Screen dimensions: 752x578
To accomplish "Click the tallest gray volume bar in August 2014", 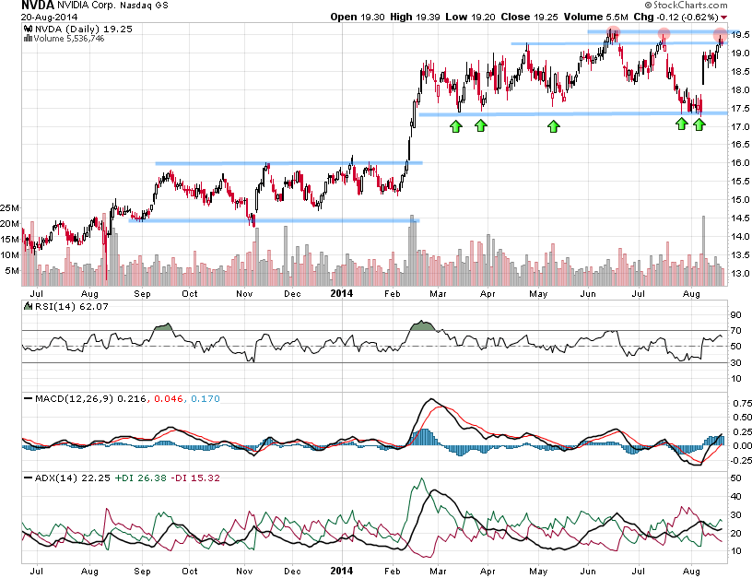I will [703, 251].
